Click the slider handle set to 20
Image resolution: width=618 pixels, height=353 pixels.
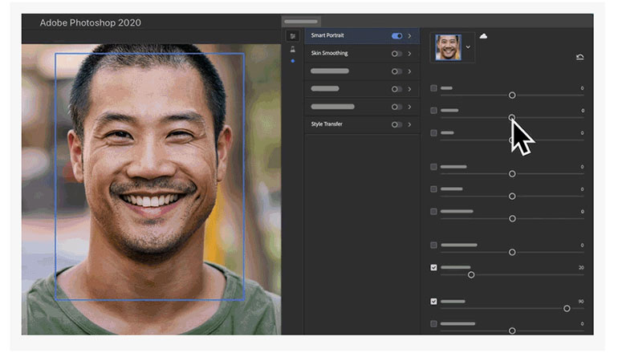(x=471, y=274)
